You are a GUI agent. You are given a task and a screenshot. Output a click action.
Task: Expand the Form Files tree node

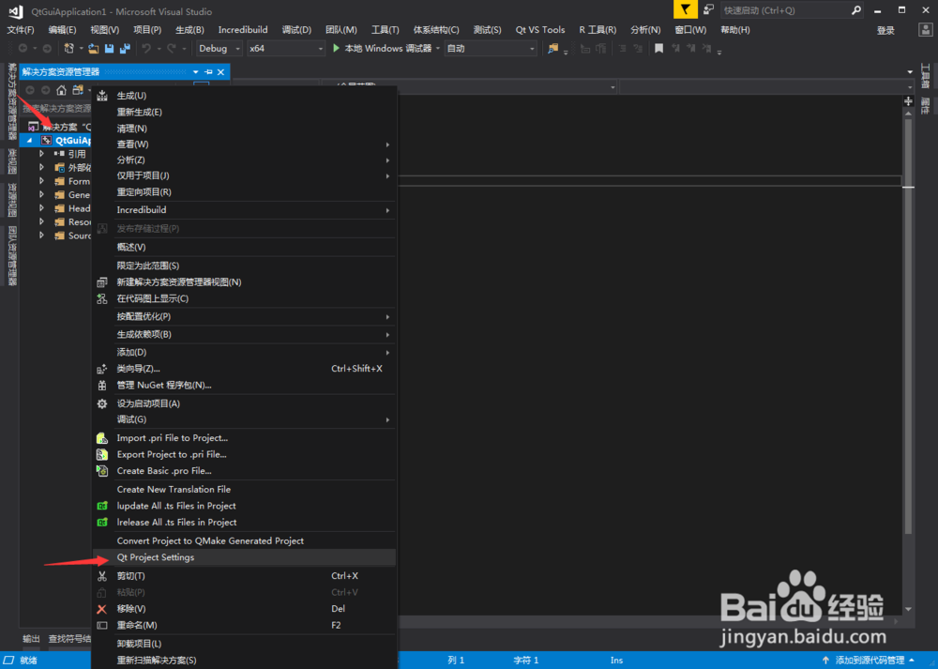41,181
